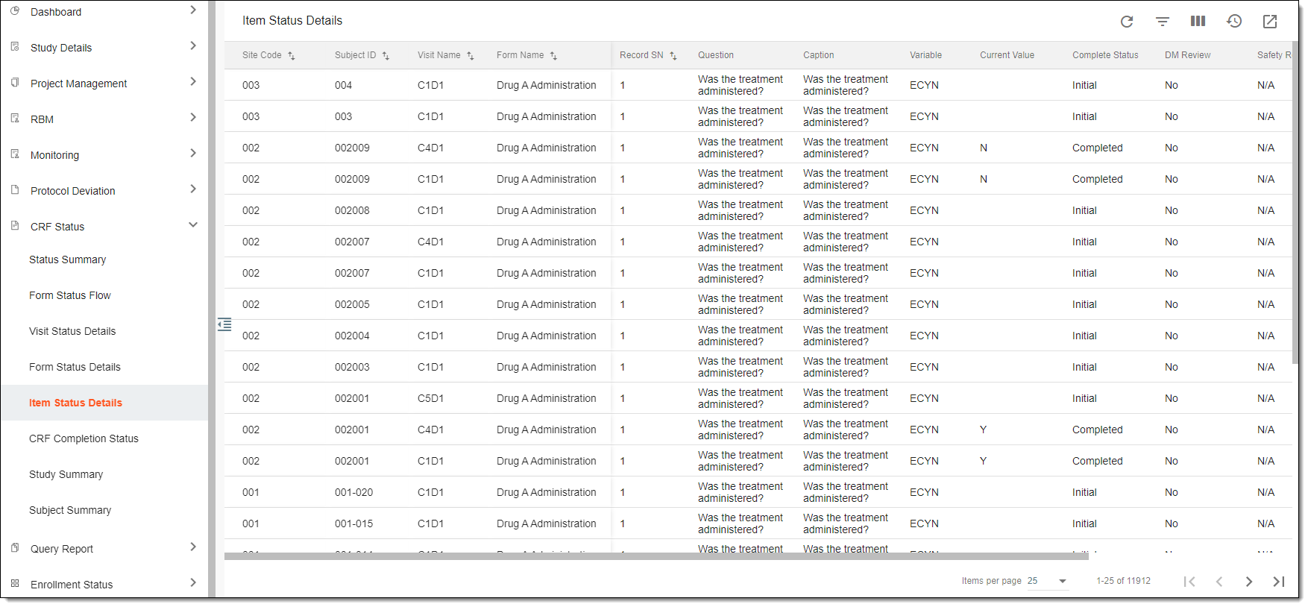This screenshot has width=1308, height=607.
Task: Click the vertical scrollbar of the table
Action: [1296, 204]
